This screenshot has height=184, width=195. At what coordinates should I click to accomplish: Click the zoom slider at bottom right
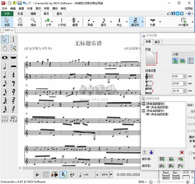(158, 182)
